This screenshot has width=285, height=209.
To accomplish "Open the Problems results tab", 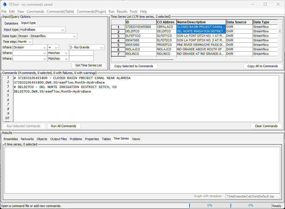I will (76, 139).
